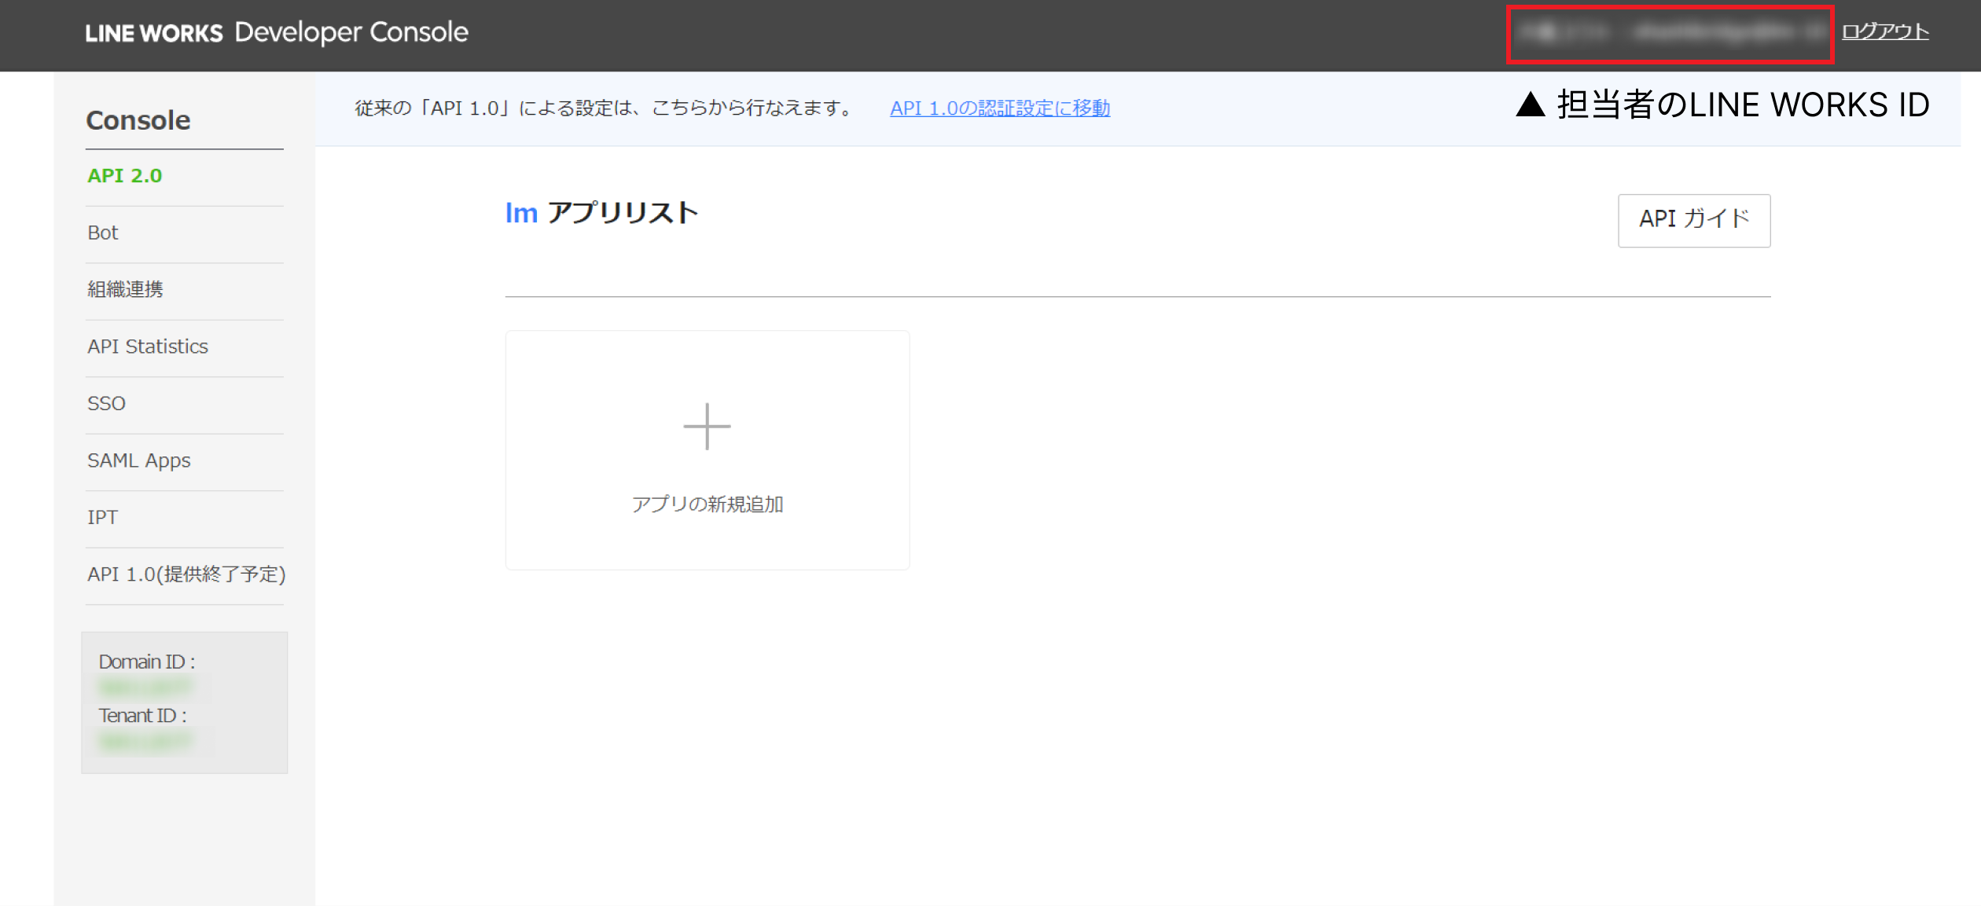The image size is (1981, 906).
Task: Go to 組織連携 in sidebar
Action: 125,289
